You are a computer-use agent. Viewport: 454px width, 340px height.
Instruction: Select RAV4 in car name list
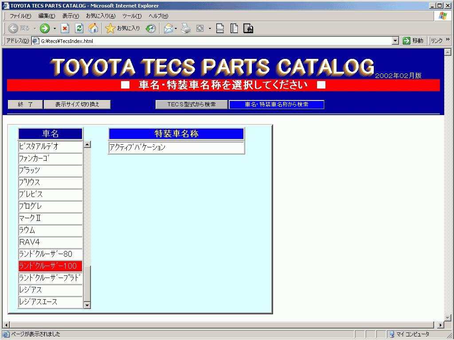51,242
